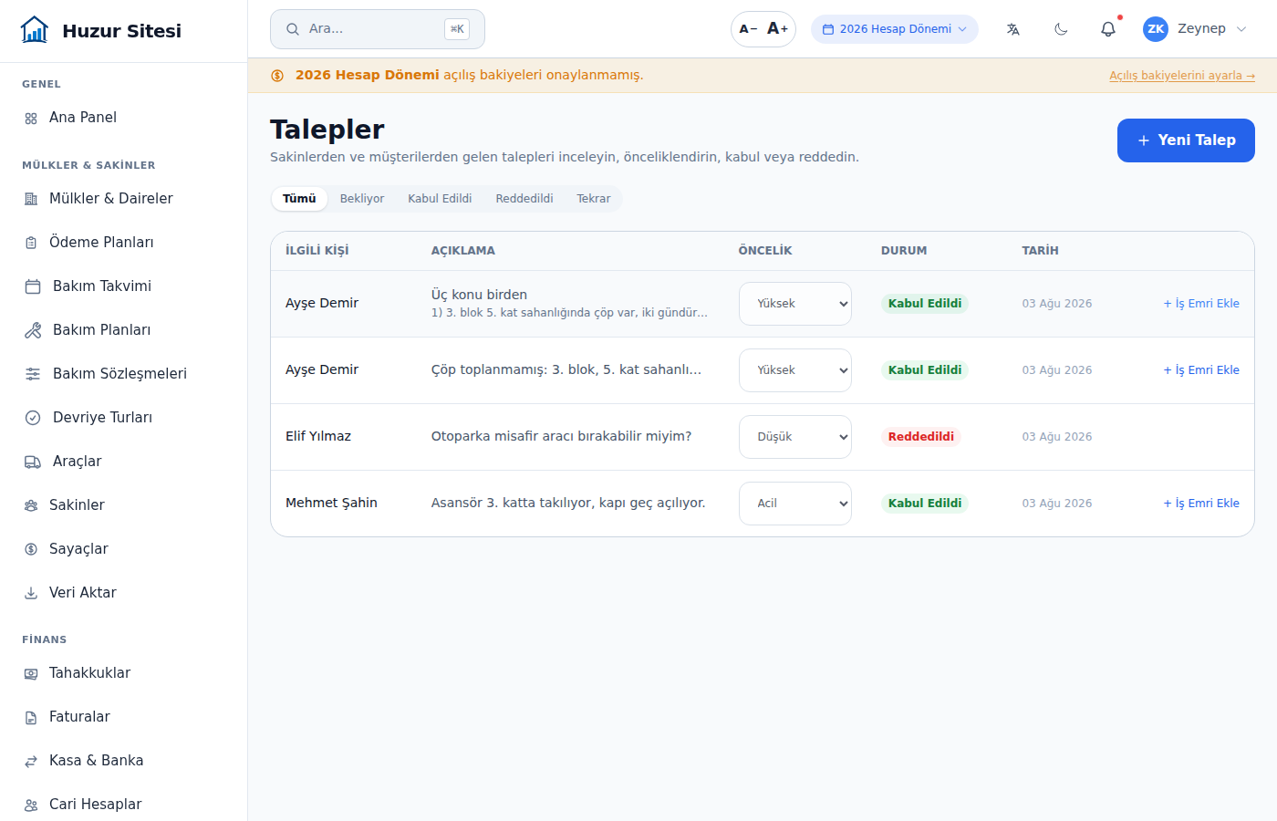Open notifications bell icon
The height and width of the screenshot is (821, 1277).
[1108, 29]
